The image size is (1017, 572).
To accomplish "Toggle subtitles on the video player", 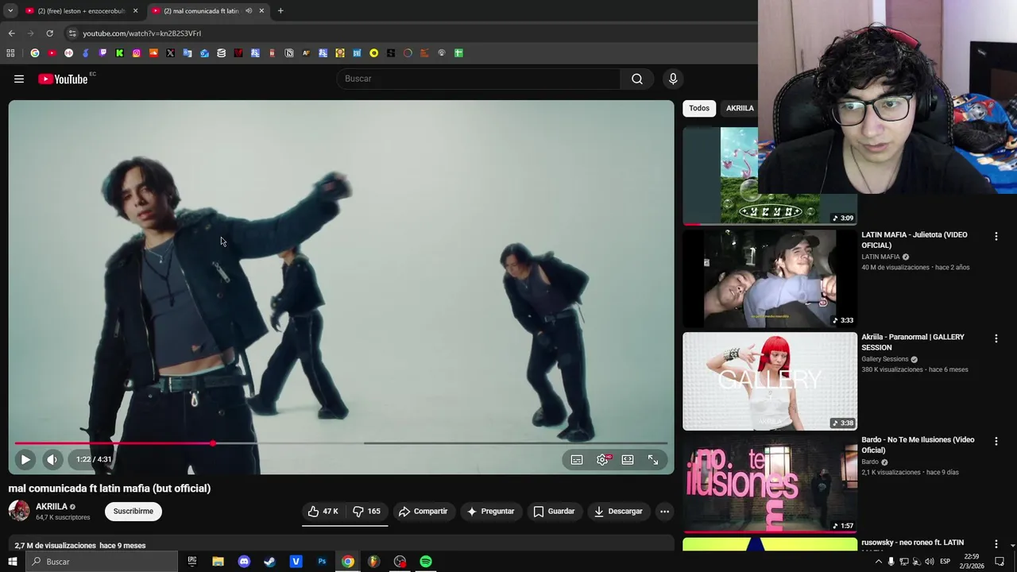I will coord(577,459).
